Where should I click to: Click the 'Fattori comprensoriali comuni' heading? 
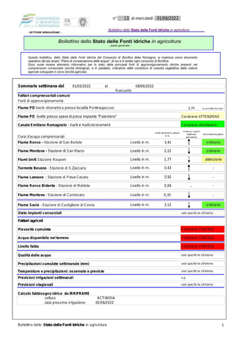(44, 95)
